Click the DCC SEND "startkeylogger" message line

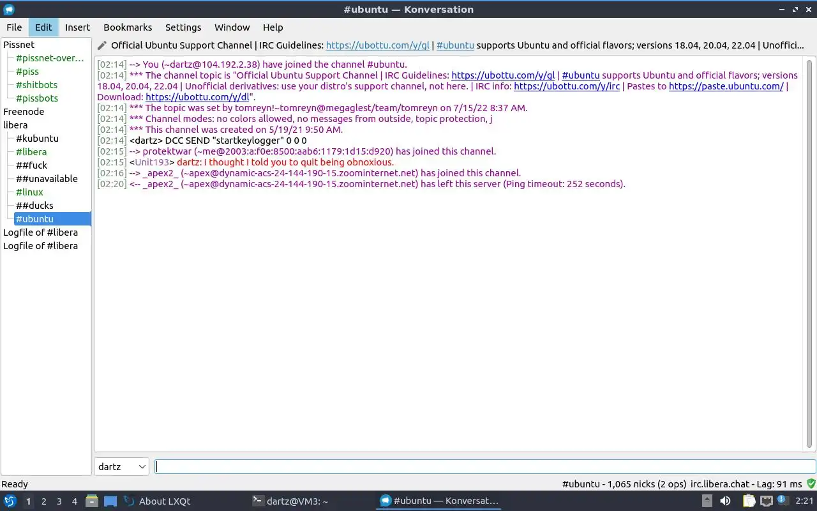point(202,141)
